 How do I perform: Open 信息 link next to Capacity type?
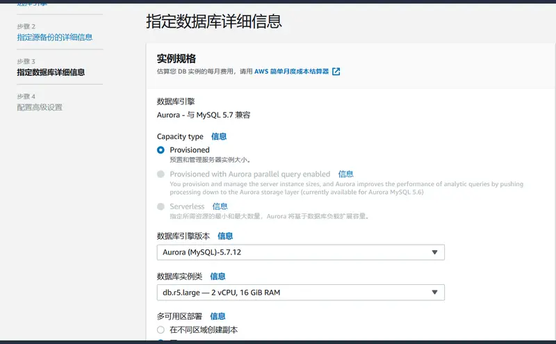coord(219,136)
